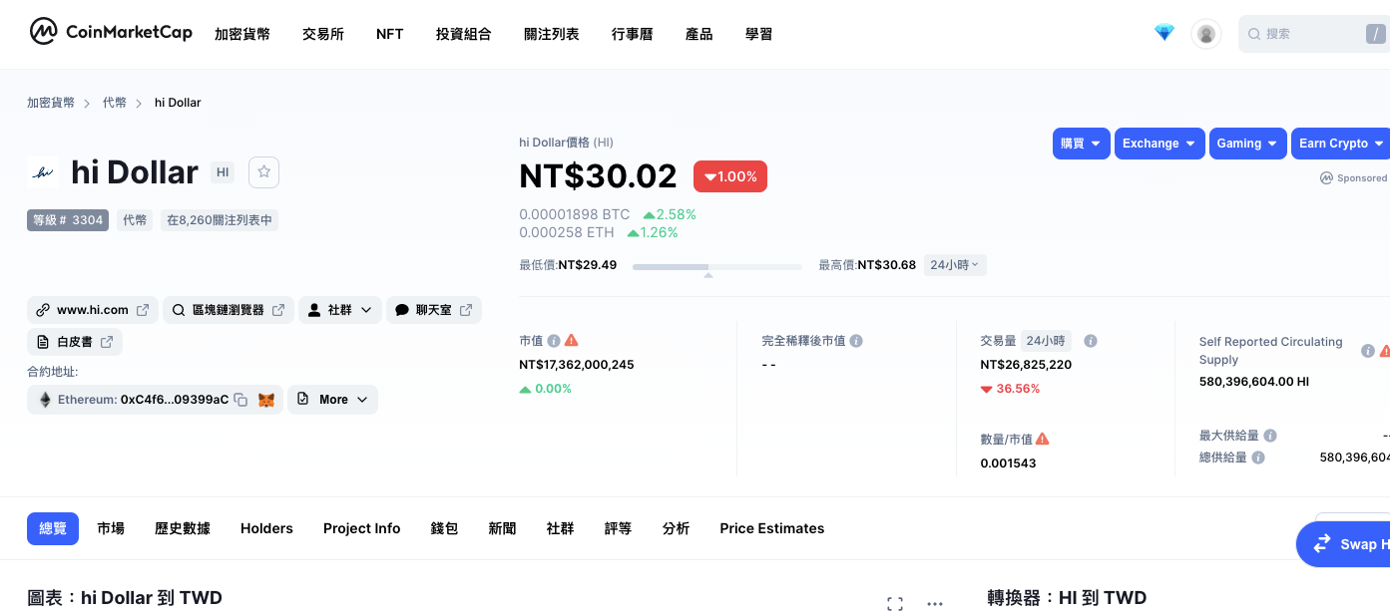The image size is (1390, 616).
Task: Click fully diluted market cap info icon
Action: click(x=856, y=340)
